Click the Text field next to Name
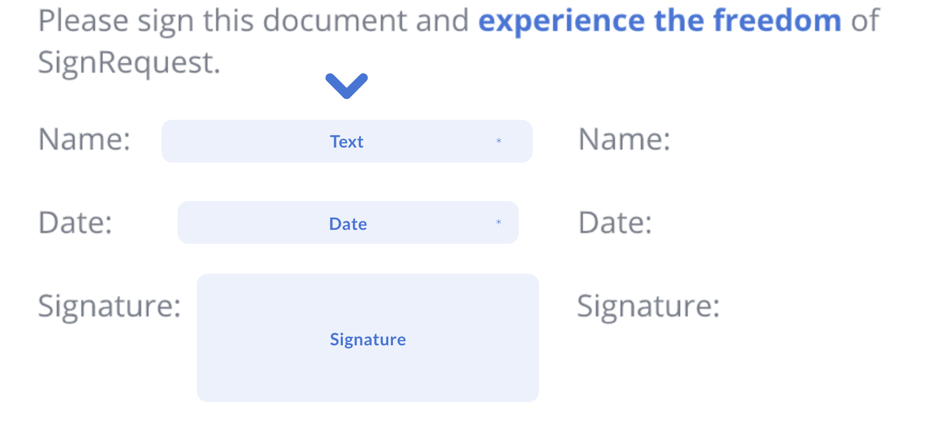This screenshot has width=937, height=448. point(347,141)
